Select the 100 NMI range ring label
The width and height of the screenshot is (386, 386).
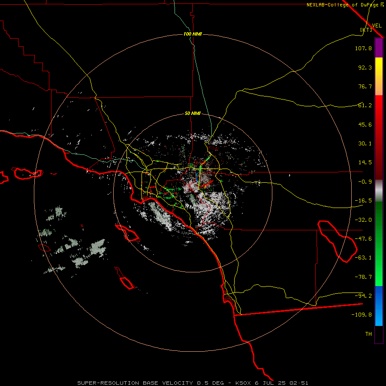click(x=193, y=34)
